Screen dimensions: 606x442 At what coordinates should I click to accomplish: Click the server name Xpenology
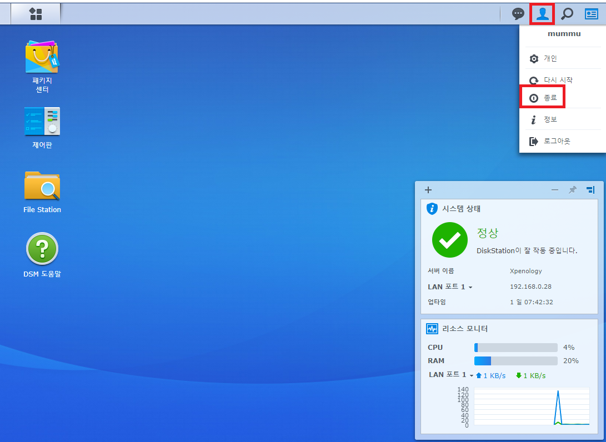tap(525, 271)
